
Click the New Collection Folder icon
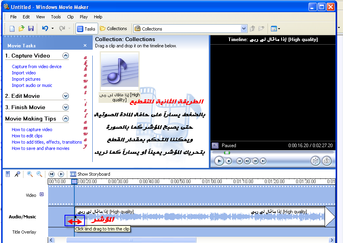click(261, 29)
